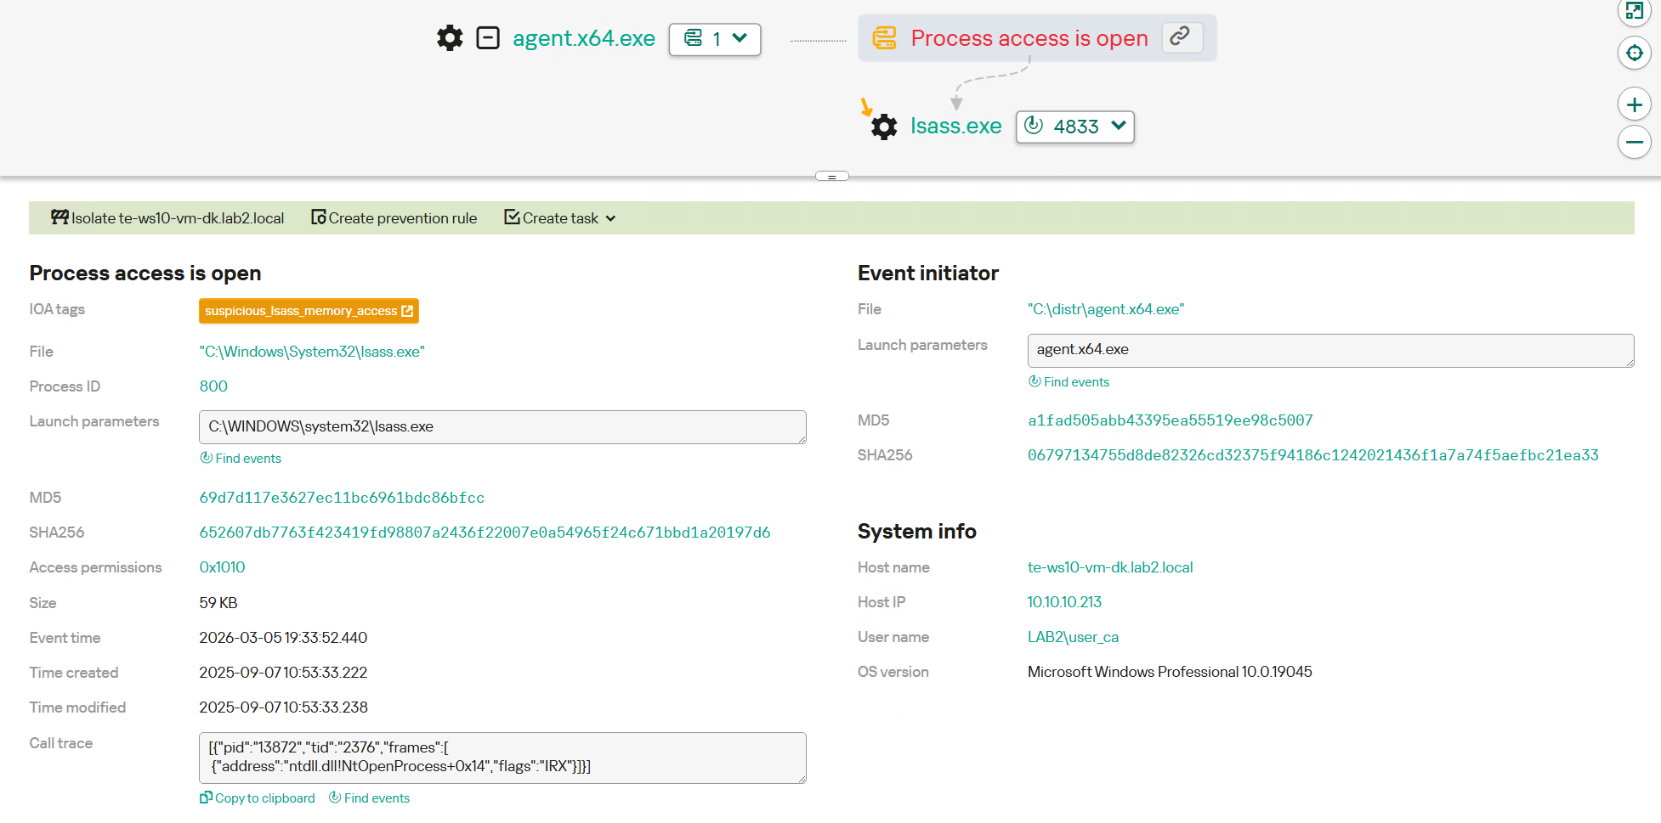Zoom out of the process graph
The image size is (1661, 823).
pyautogui.click(x=1634, y=142)
